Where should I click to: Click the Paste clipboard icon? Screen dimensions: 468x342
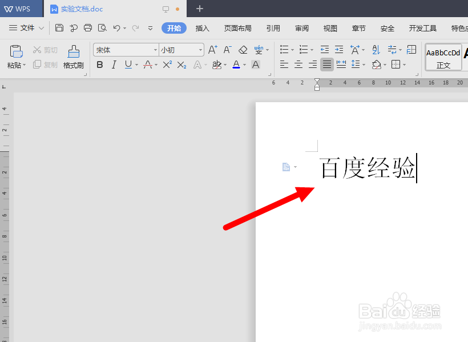[x=16, y=51]
